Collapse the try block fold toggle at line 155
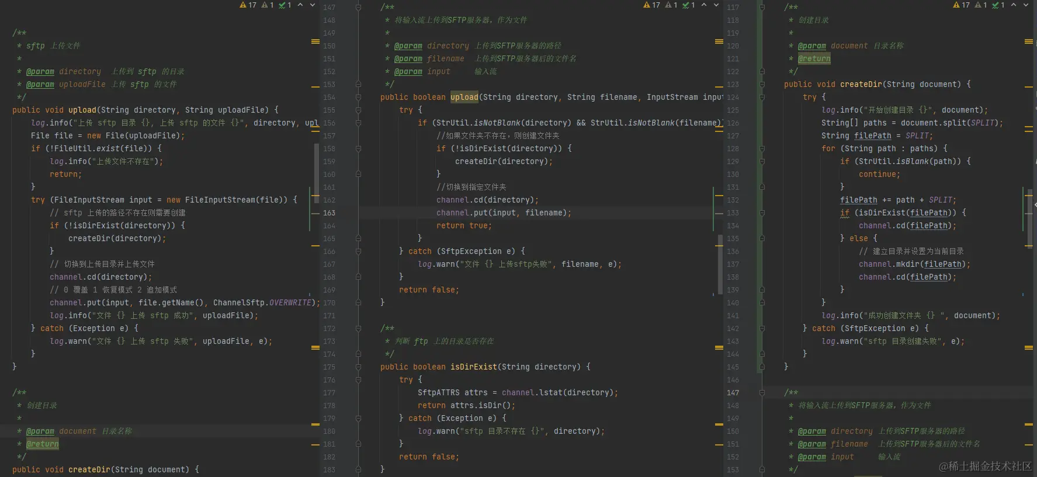The image size is (1037, 477). pos(358,110)
